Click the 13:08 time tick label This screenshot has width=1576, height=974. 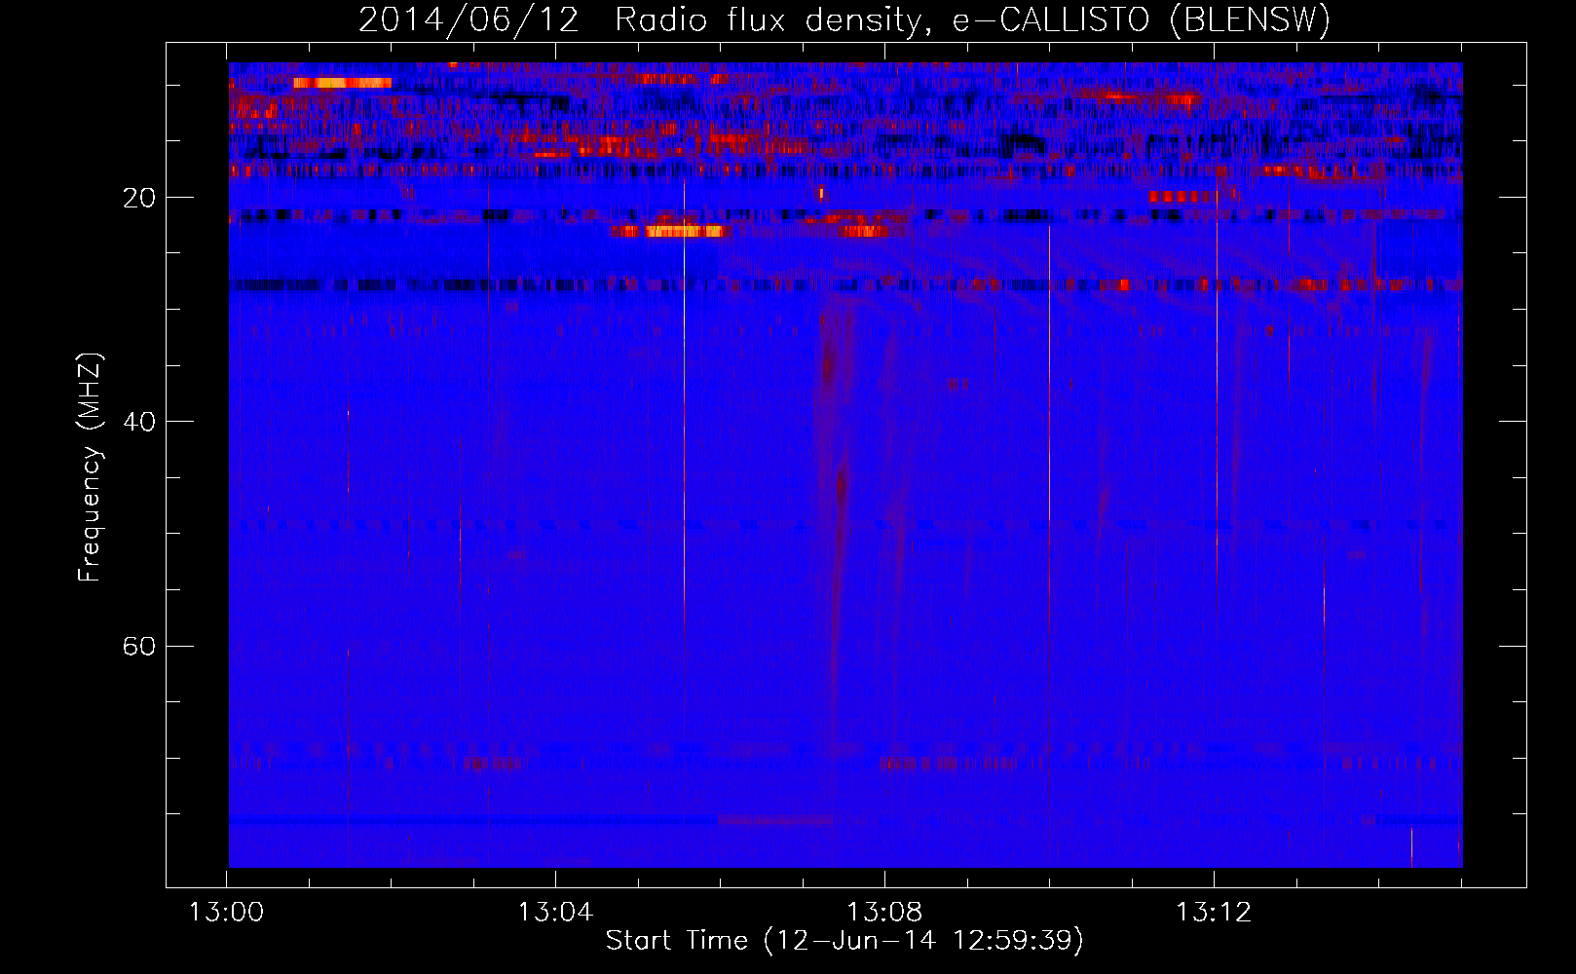(884, 913)
